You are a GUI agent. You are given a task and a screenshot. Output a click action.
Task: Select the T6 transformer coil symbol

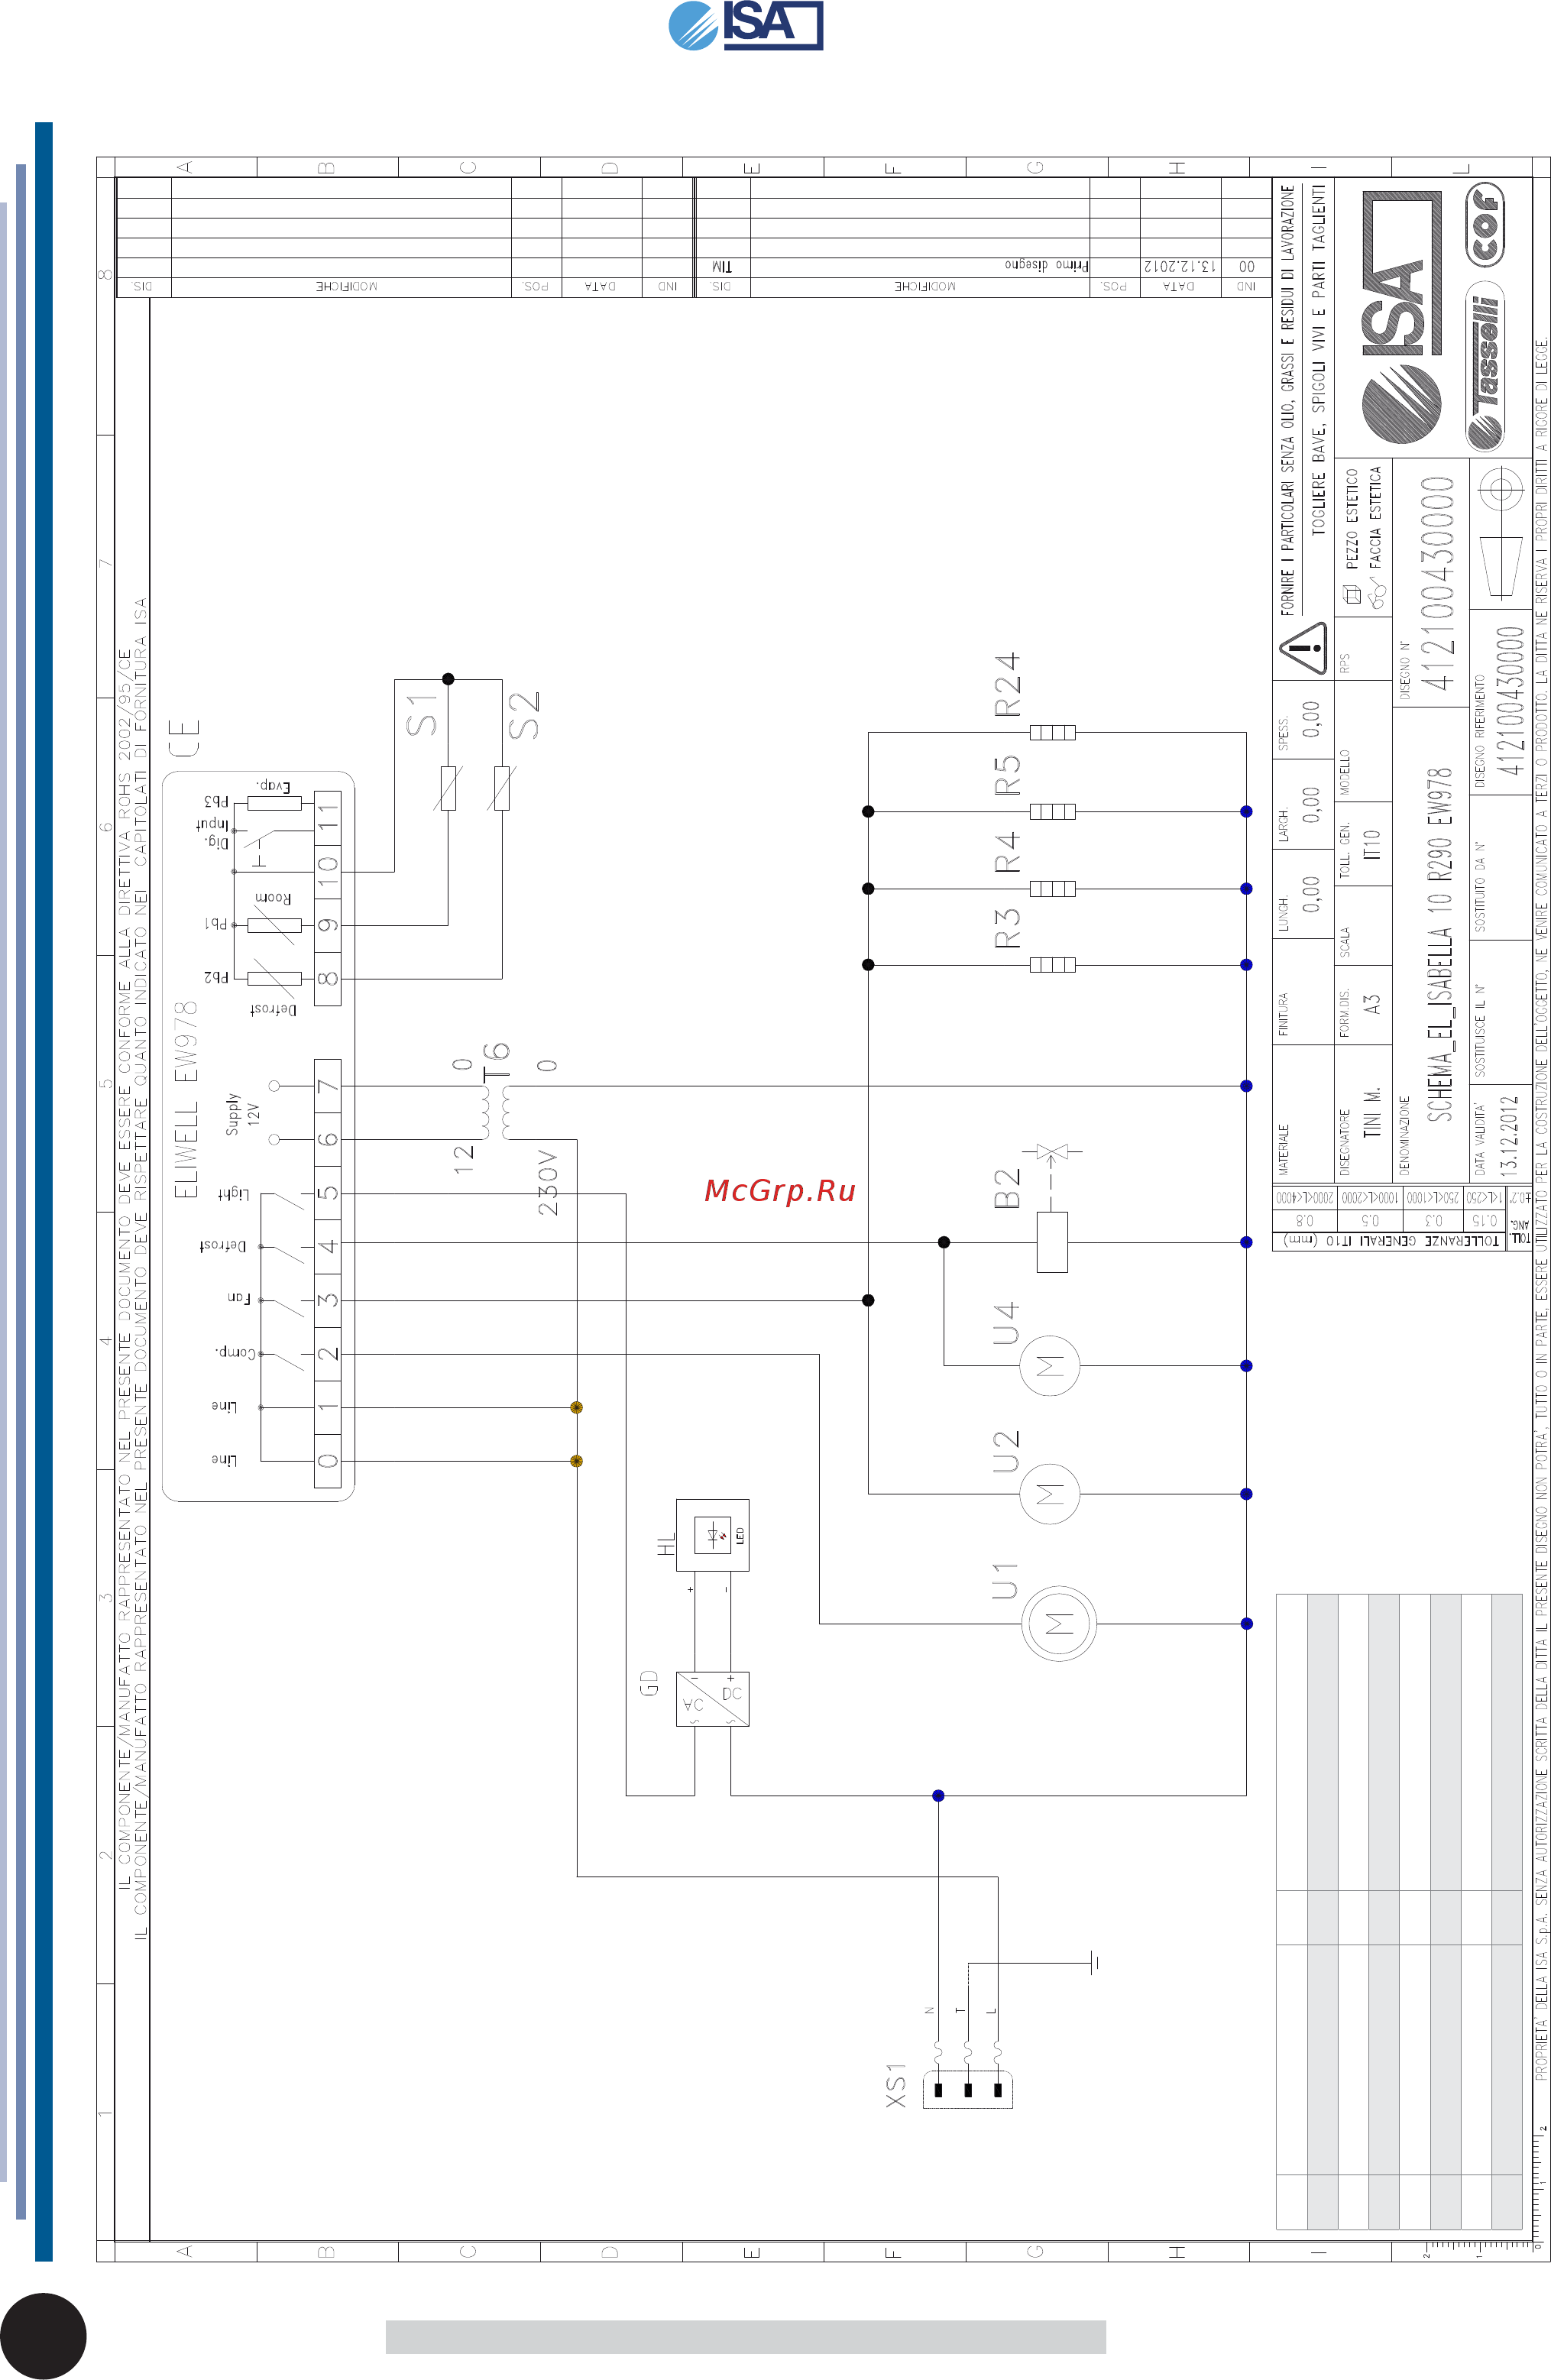pyautogui.click(x=496, y=1112)
